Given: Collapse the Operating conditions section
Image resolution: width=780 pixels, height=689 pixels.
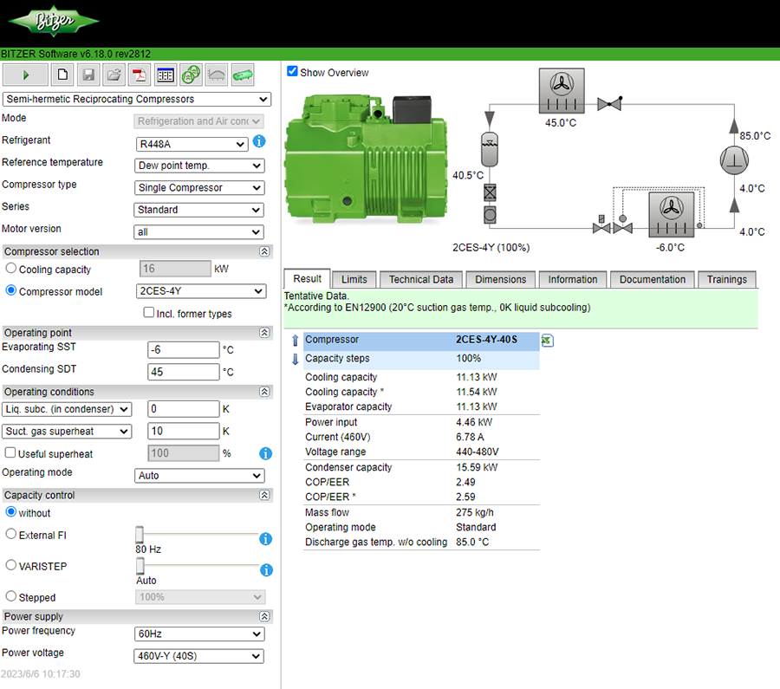Looking at the screenshot, I should 264,392.
